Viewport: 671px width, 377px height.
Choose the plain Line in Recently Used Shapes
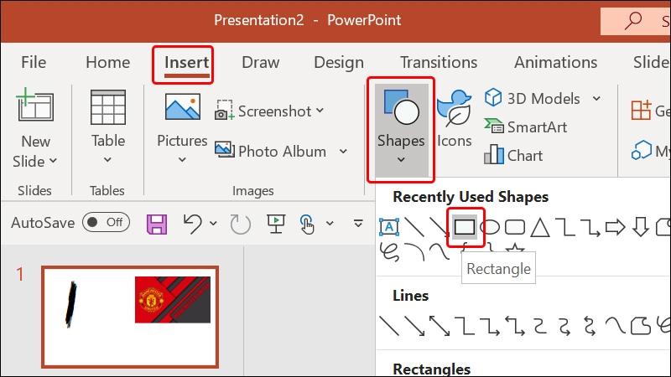tap(414, 227)
